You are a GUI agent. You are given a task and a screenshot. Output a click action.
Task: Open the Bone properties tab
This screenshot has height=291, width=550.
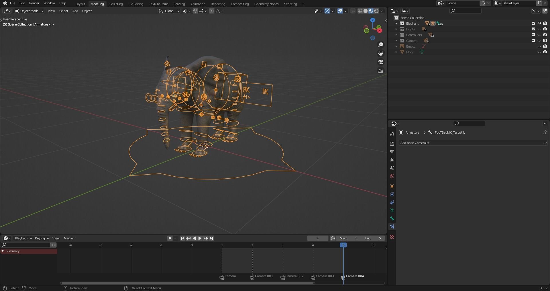392,218
